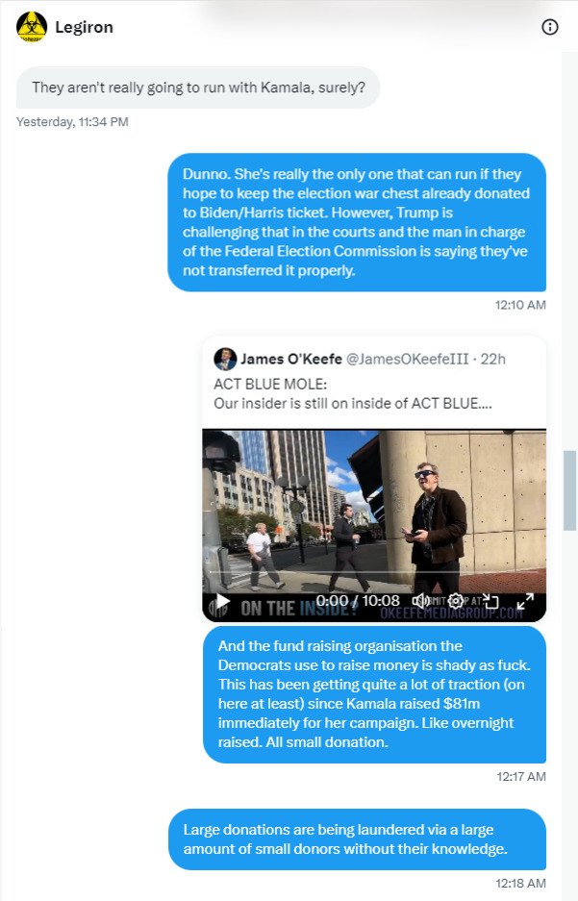The image size is (578, 901).
Task: Click the video progress bar
Action: pos(373,572)
